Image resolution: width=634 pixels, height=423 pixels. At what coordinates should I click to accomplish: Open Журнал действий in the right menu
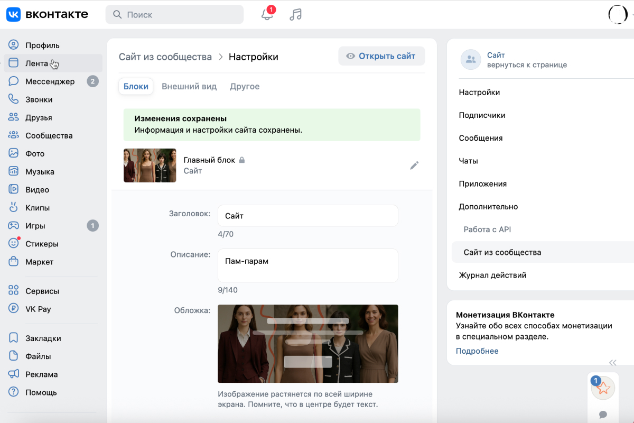(492, 275)
